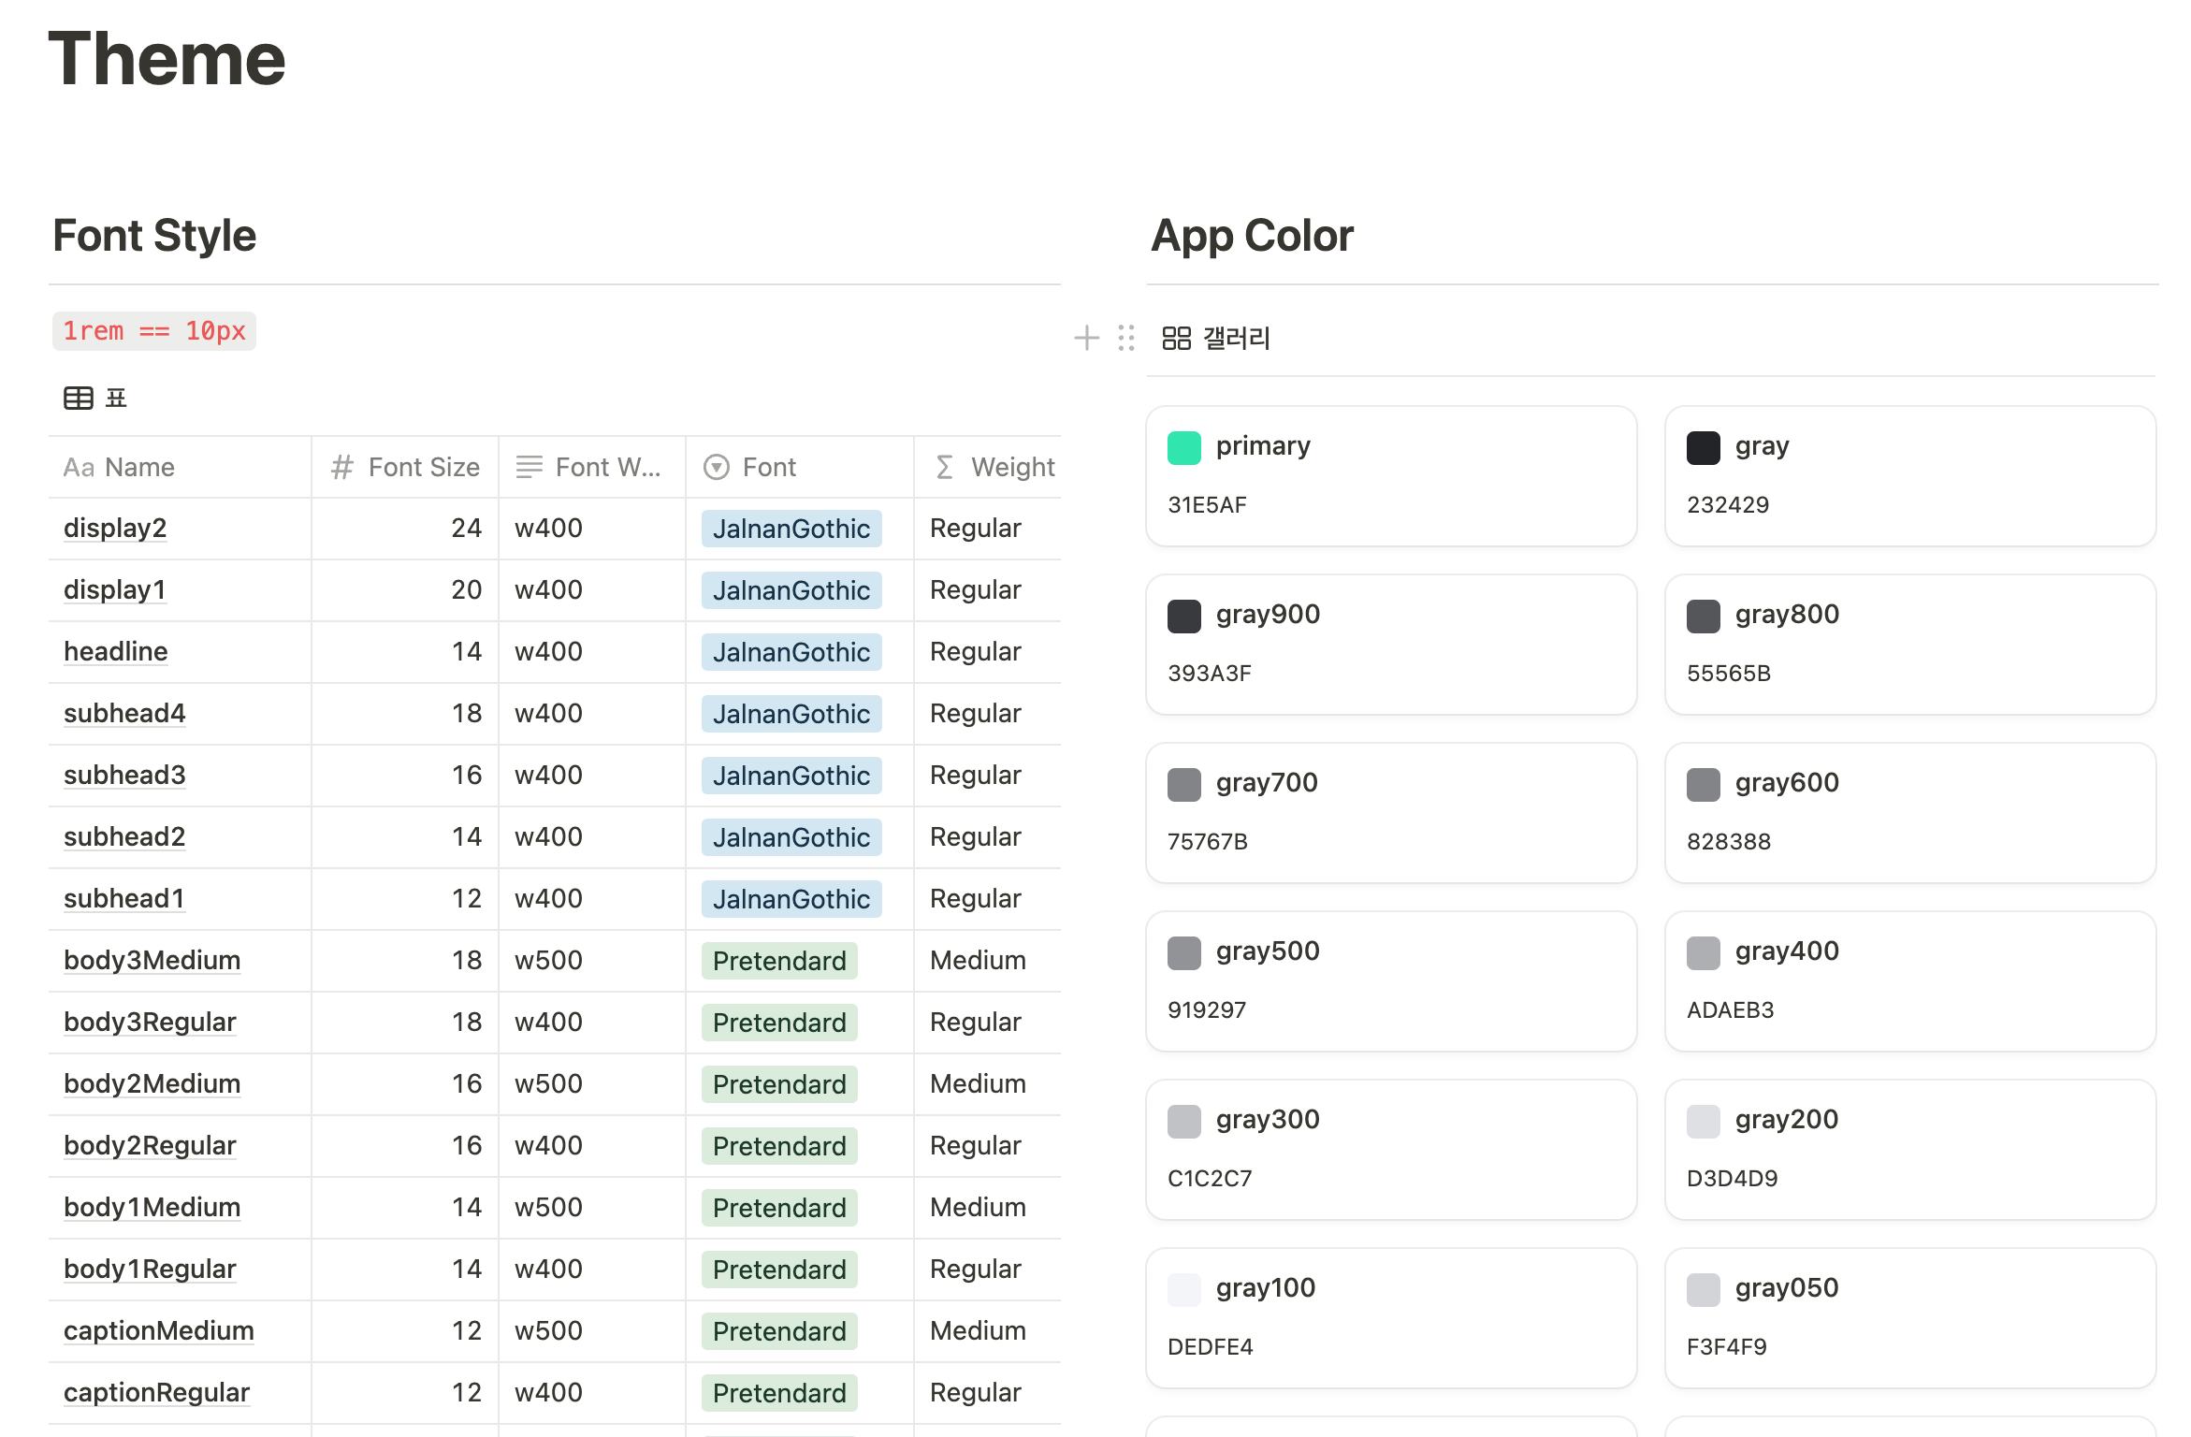This screenshot has height=1437, width=2191.
Task: Open the display2 page link
Action: 115,528
